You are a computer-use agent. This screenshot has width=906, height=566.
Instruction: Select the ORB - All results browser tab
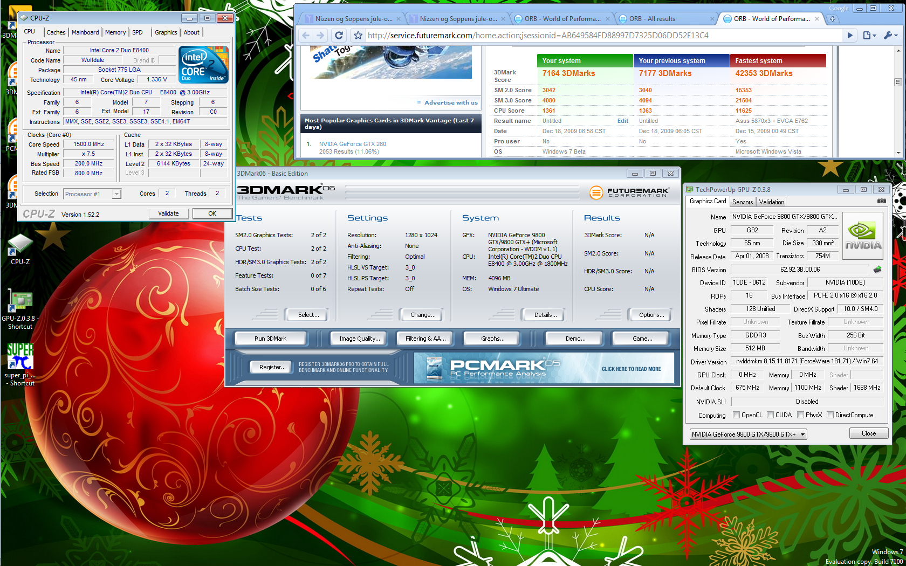(x=652, y=19)
